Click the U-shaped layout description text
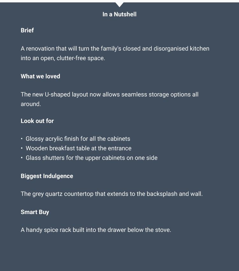Viewport: 239px width, 271px height. pos(110,99)
